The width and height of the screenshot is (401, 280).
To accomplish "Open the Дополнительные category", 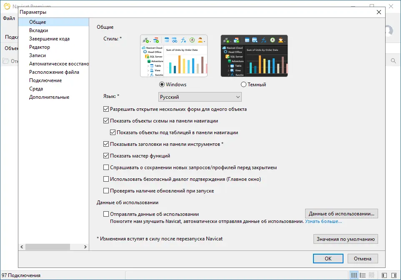I will [x=54, y=97].
